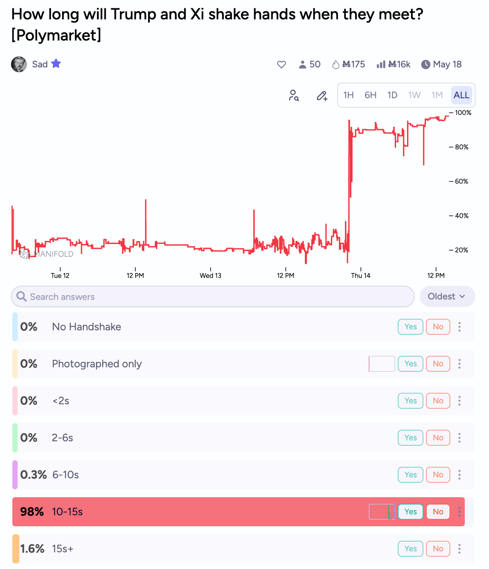Bet No on 15s+ answer
The height and width of the screenshot is (569, 489).
click(x=438, y=549)
